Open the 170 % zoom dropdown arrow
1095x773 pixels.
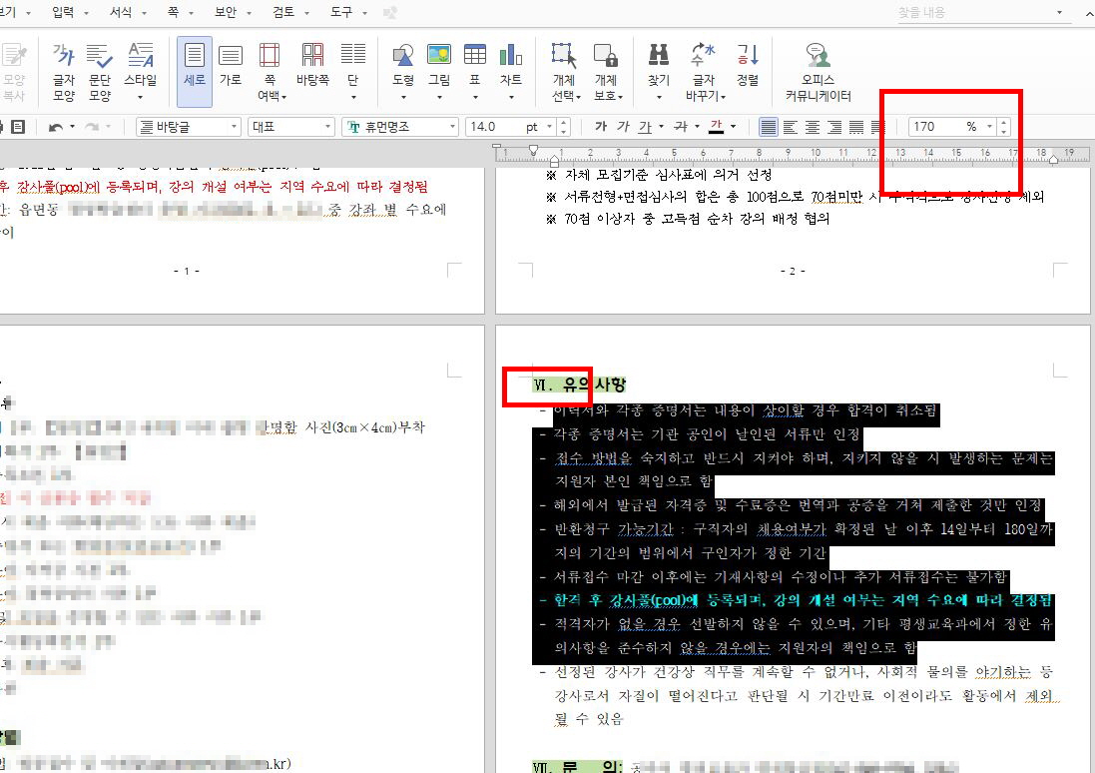[989, 127]
